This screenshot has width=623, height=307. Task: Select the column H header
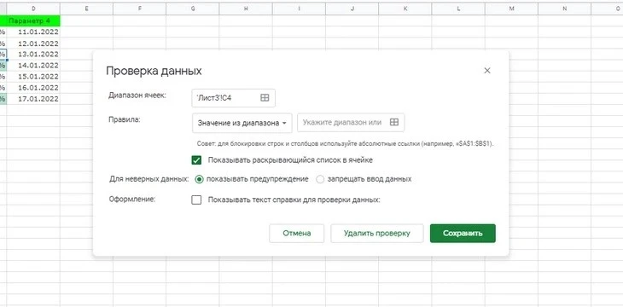point(246,9)
